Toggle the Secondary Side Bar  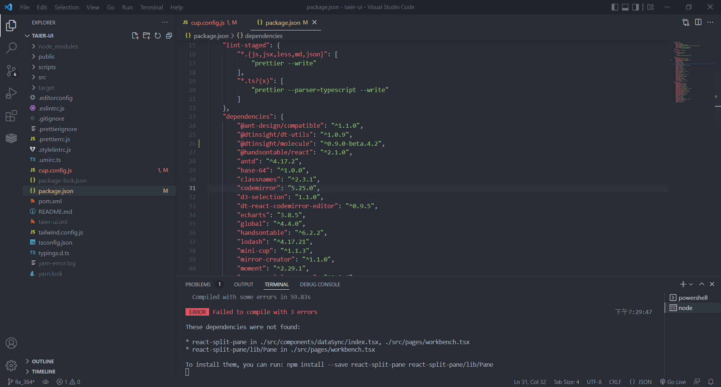point(635,7)
